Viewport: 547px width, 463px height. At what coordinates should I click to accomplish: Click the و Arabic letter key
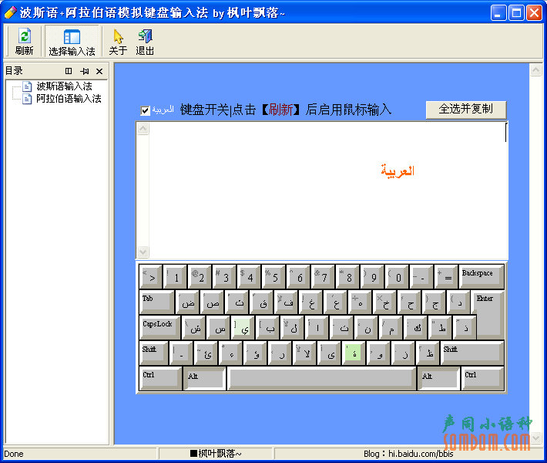(x=378, y=353)
